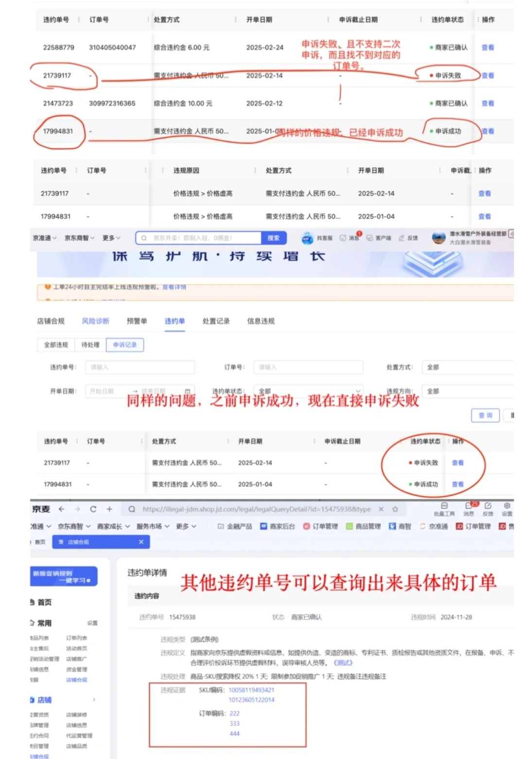Viewport: 525px width, 759px height.
Task: Click order number 310405040047 cell
Action: pyautogui.click(x=112, y=47)
